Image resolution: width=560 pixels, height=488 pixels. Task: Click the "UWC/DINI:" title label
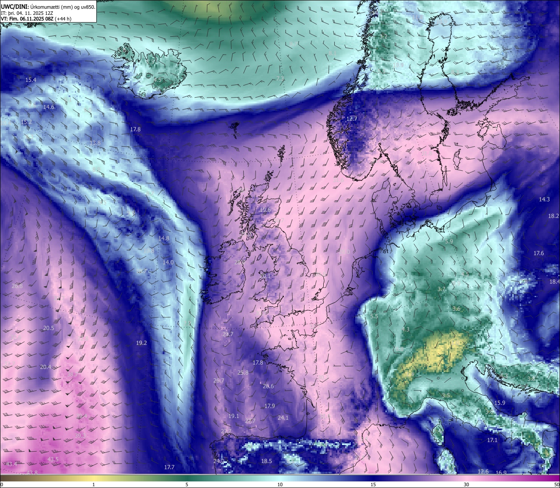click(15, 7)
